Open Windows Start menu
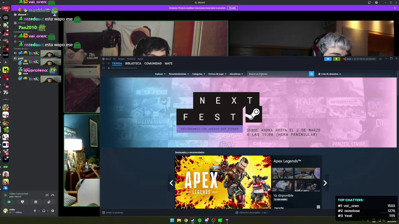 click(x=172, y=220)
